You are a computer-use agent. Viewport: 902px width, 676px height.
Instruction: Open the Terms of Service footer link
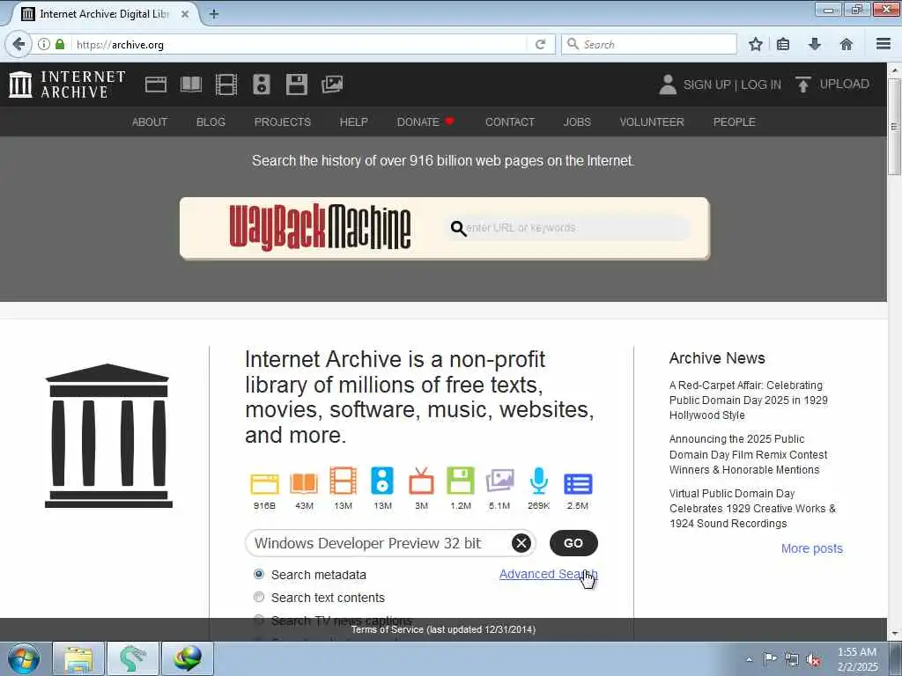pyautogui.click(x=443, y=629)
